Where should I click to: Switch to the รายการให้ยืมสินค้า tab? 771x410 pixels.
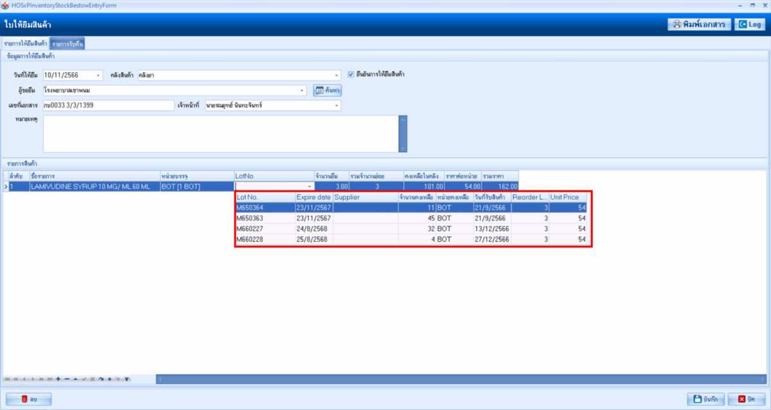26,44
